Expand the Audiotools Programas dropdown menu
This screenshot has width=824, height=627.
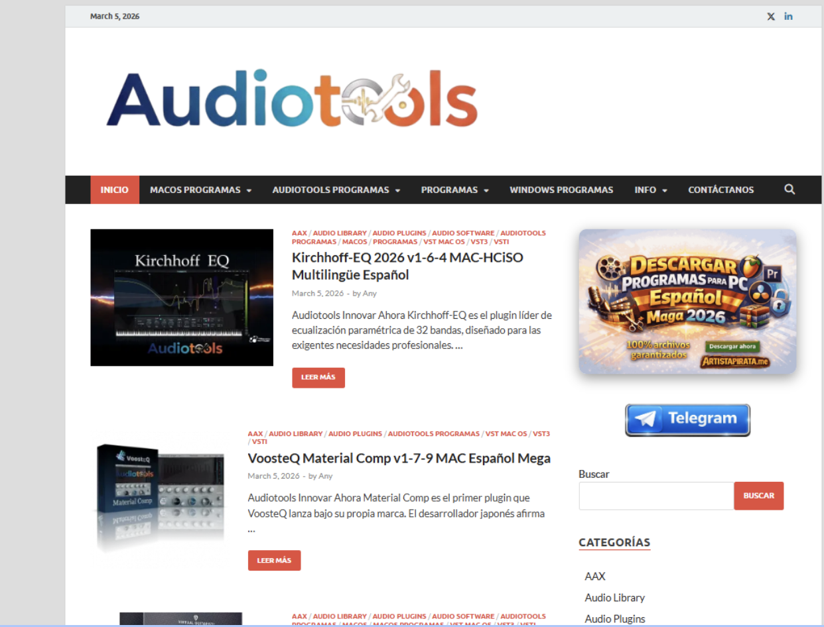point(336,190)
